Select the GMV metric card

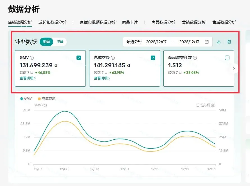click(50, 68)
